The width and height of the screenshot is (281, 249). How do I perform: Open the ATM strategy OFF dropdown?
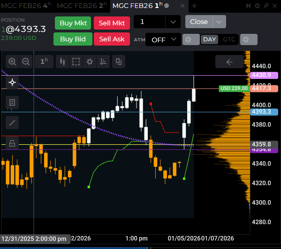163,39
